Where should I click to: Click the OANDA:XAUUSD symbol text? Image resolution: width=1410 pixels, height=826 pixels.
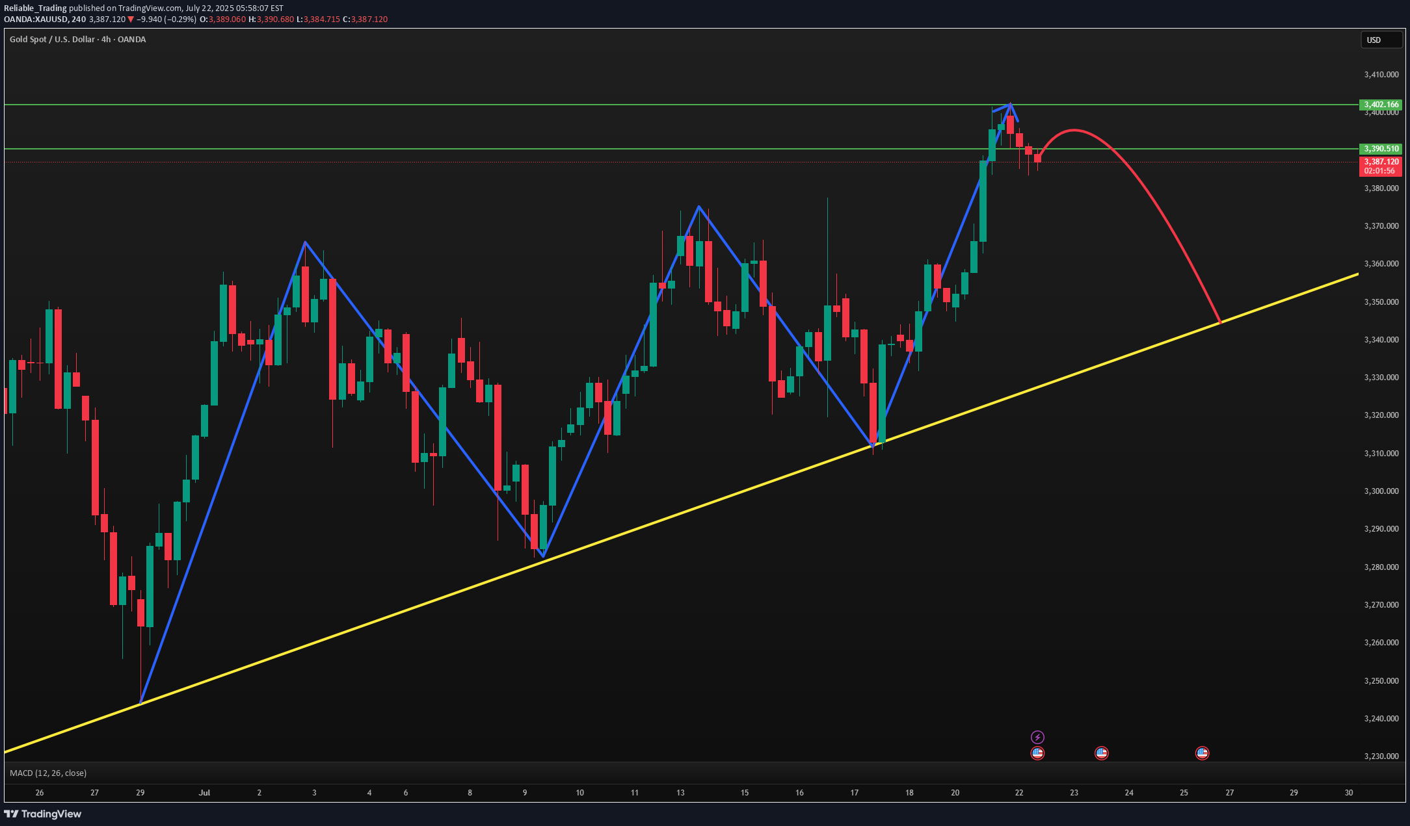36,19
